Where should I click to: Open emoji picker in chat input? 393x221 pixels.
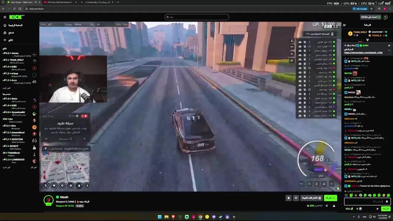387,202
